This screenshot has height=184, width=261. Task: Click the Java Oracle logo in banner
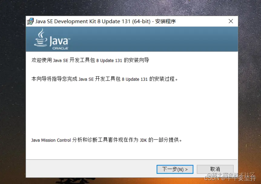[x=52, y=39]
